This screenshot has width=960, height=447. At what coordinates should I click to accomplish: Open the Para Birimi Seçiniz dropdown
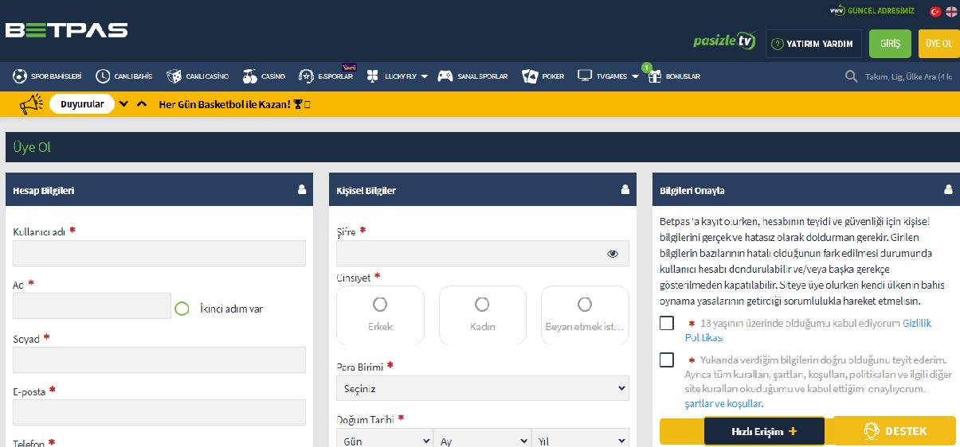[483, 388]
